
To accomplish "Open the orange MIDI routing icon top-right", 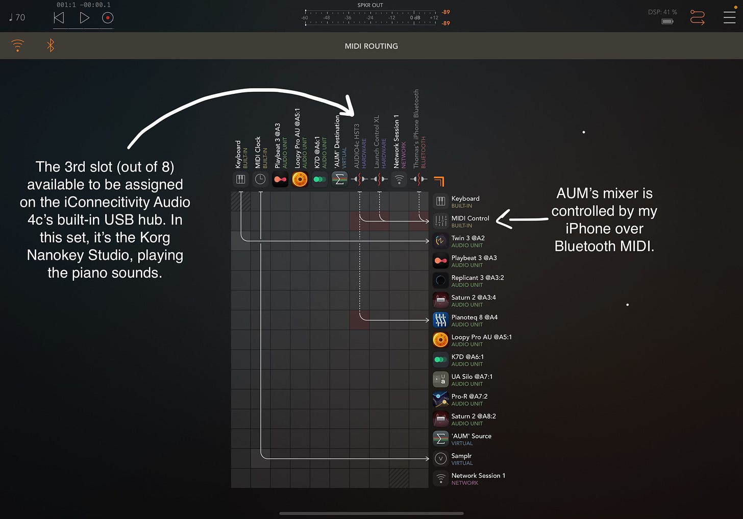I will coord(697,17).
